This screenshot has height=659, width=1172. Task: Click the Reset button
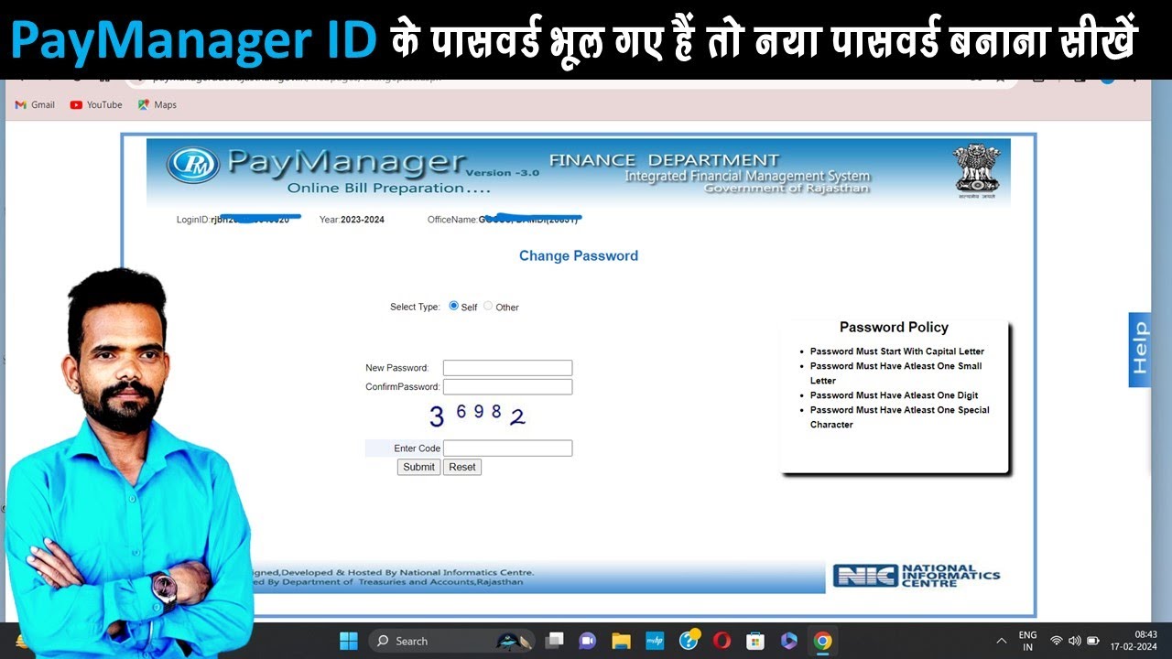[x=462, y=467]
